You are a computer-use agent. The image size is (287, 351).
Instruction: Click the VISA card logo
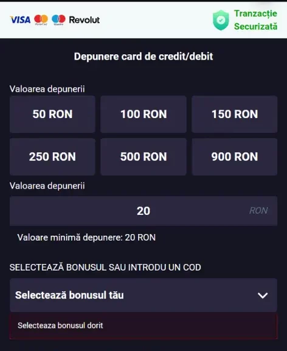(x=20, y=20)
